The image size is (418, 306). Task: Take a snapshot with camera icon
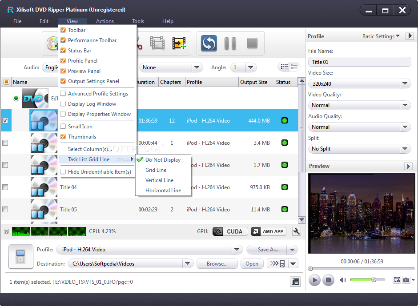(406, 280)
